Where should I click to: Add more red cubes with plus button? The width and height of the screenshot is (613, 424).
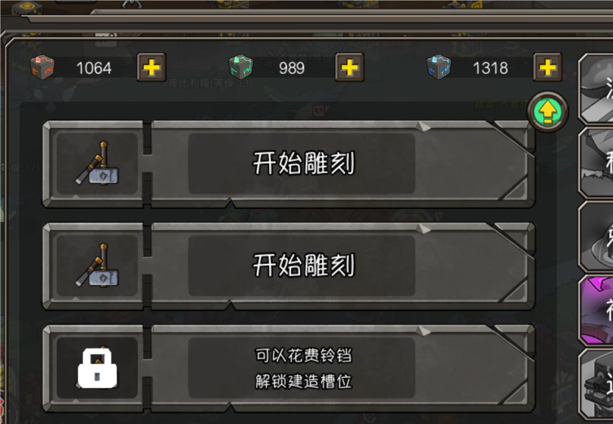(x=152, y=67)
